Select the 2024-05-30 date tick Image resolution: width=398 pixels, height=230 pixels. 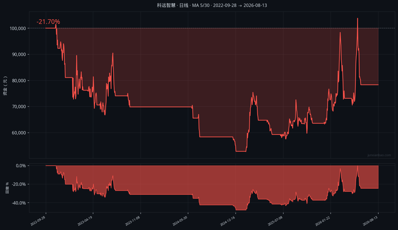point(180,221)
